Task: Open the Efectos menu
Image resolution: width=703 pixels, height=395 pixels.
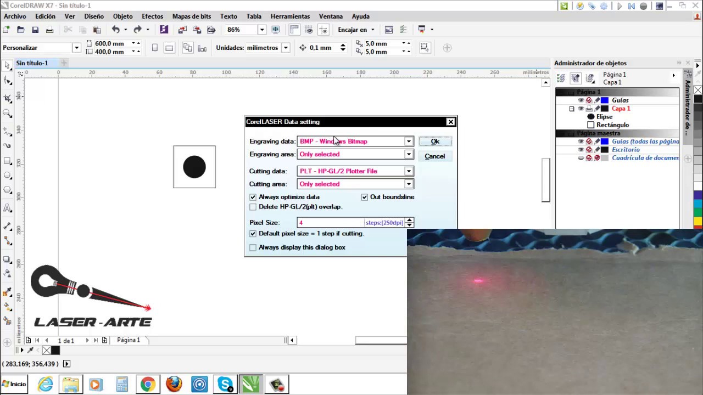Action: pyautogui.click(x=152, y=16)
